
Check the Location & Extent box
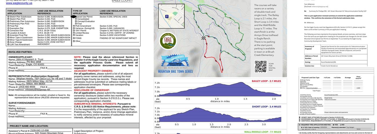pyautogui.click(x=8, y=33)
